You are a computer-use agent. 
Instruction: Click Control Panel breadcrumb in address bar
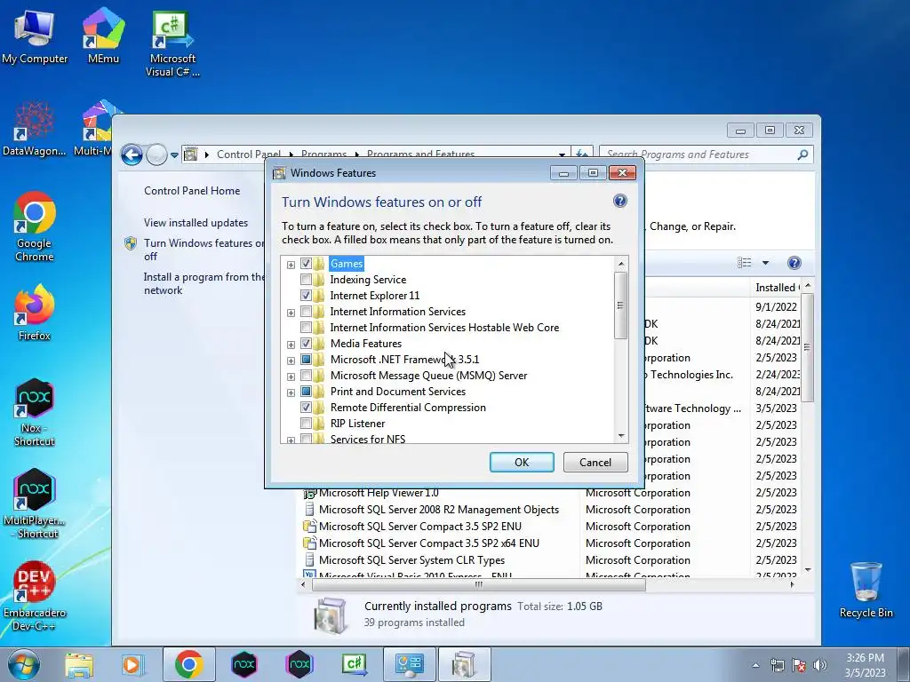[249, 155]
